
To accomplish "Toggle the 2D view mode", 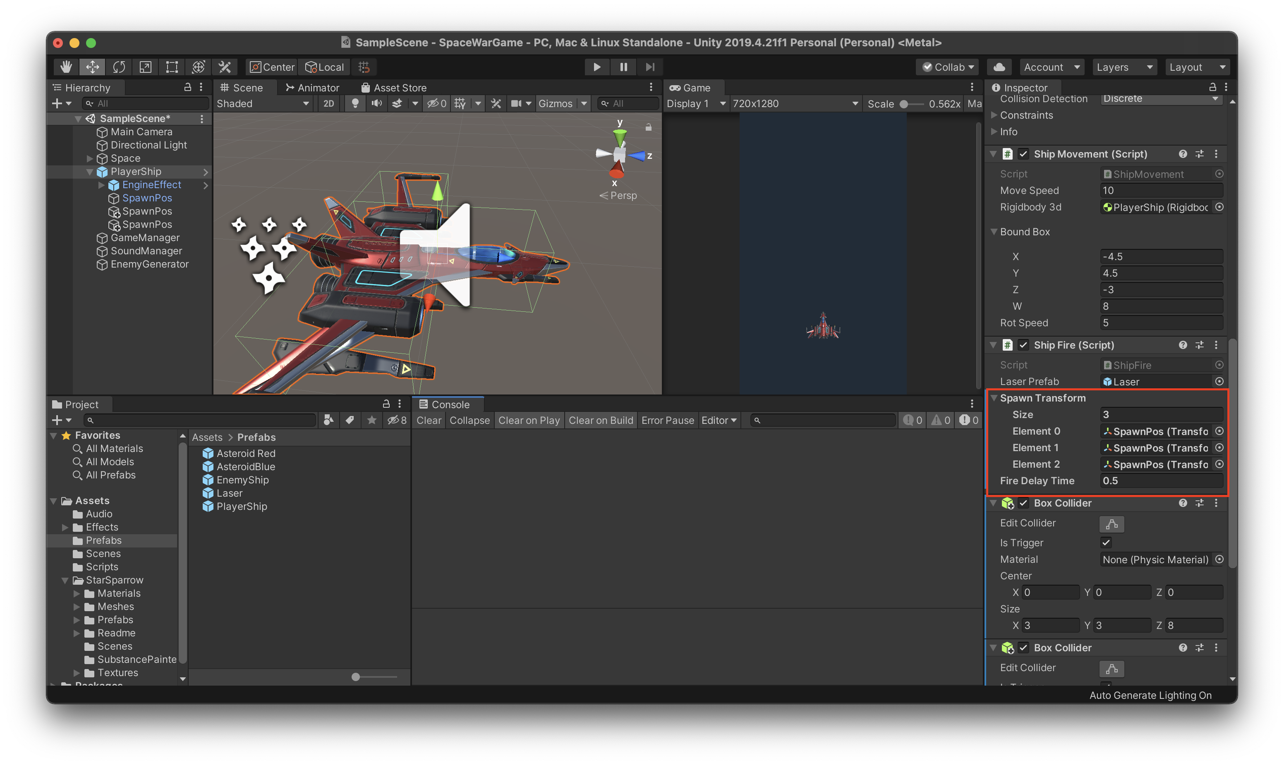I will point(328,104).
